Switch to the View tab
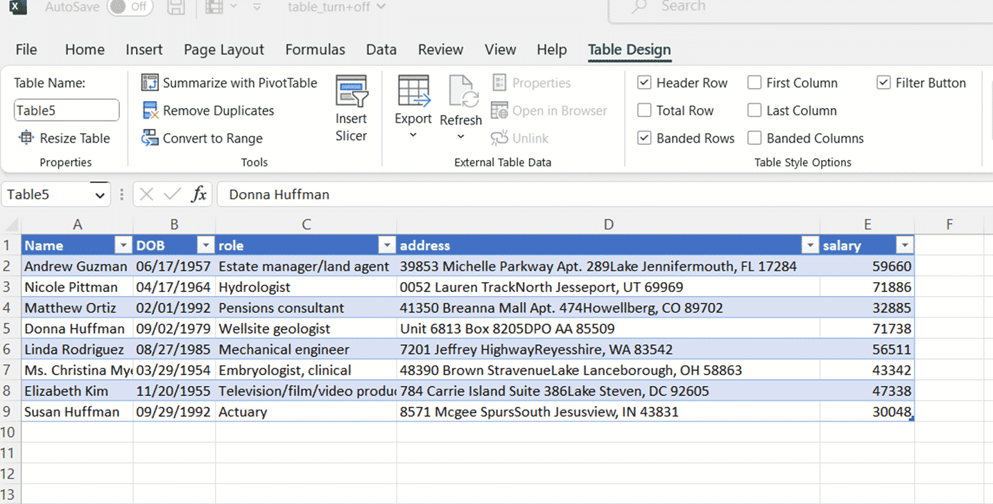The height and width of the screenshot is (504, 993). [501, 50]
